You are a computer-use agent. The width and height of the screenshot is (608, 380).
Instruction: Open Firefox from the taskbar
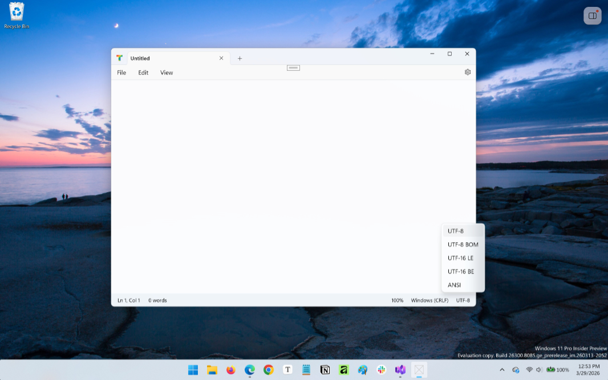[230, 370]
